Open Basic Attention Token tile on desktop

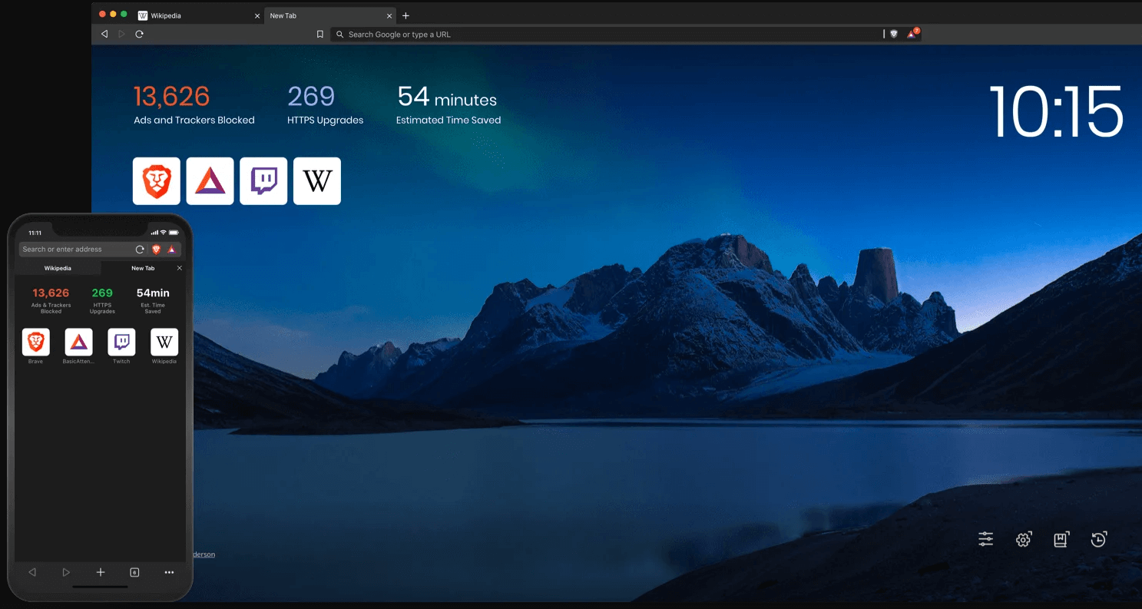210,181
